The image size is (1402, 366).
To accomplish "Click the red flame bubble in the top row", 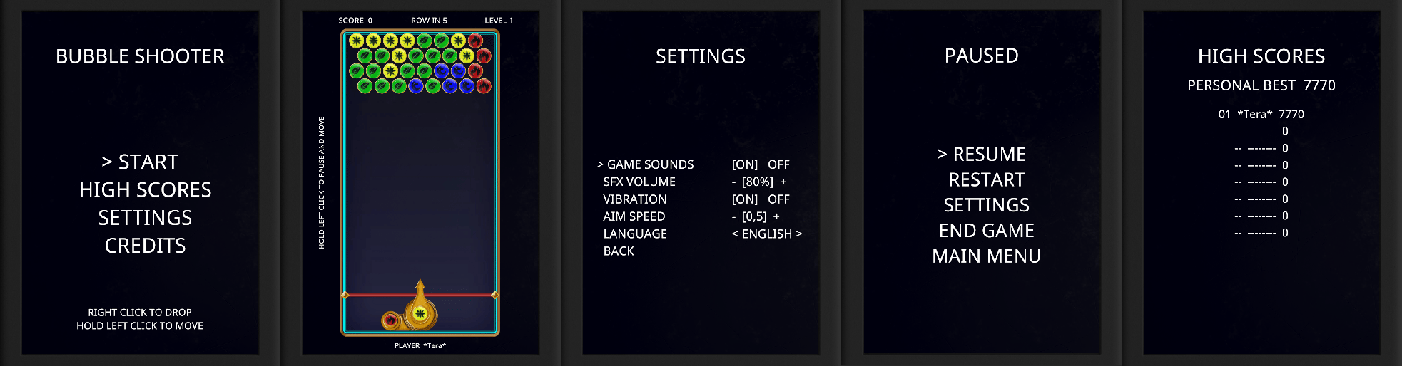I will point(475,41).
